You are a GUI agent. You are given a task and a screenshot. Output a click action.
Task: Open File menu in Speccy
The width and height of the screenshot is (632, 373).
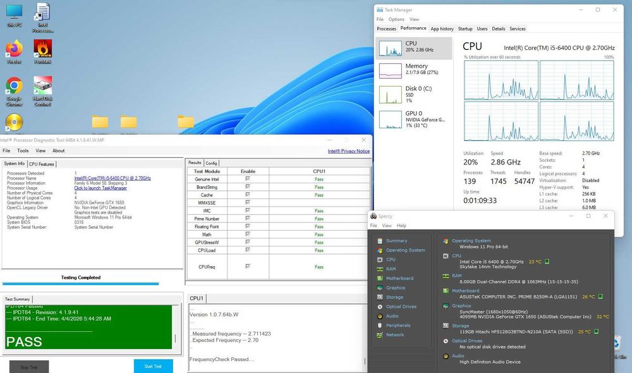click(x=374, y=226)
